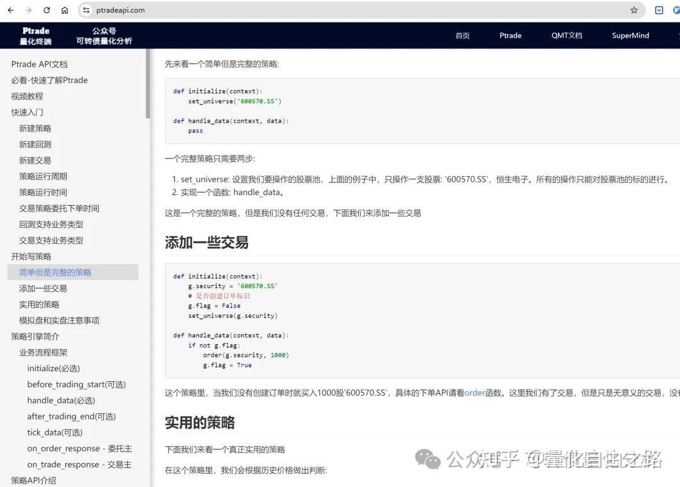Bookmark page using the star icon

[634, 10]
